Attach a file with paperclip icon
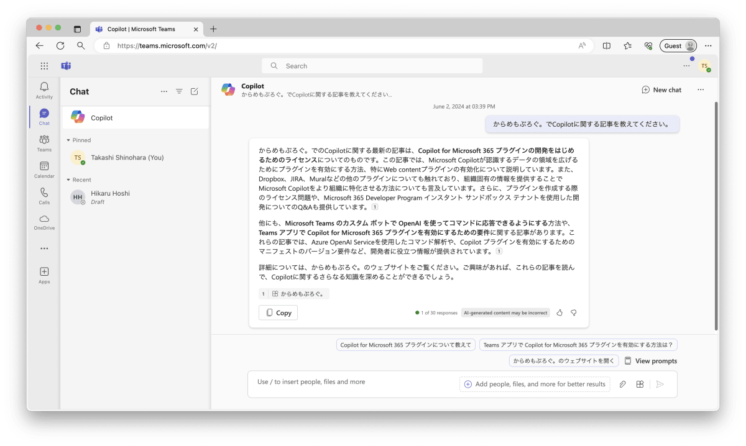 click(622, 385)
